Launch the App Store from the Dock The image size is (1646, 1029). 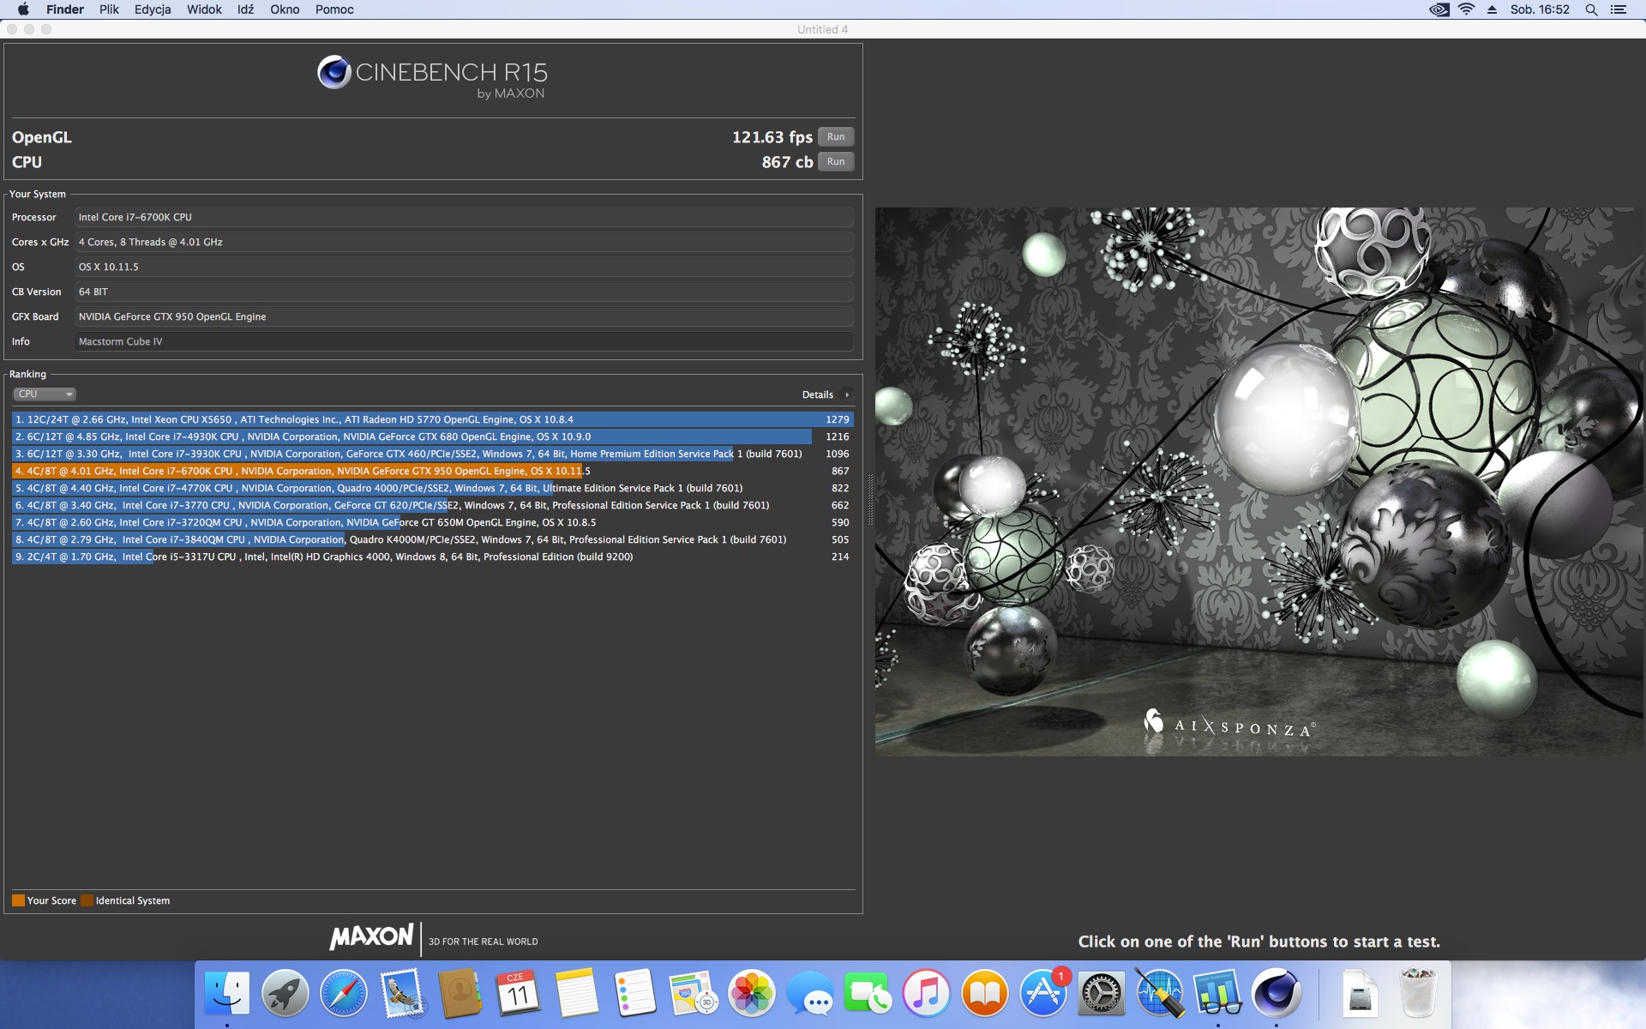pos(1042,993)
